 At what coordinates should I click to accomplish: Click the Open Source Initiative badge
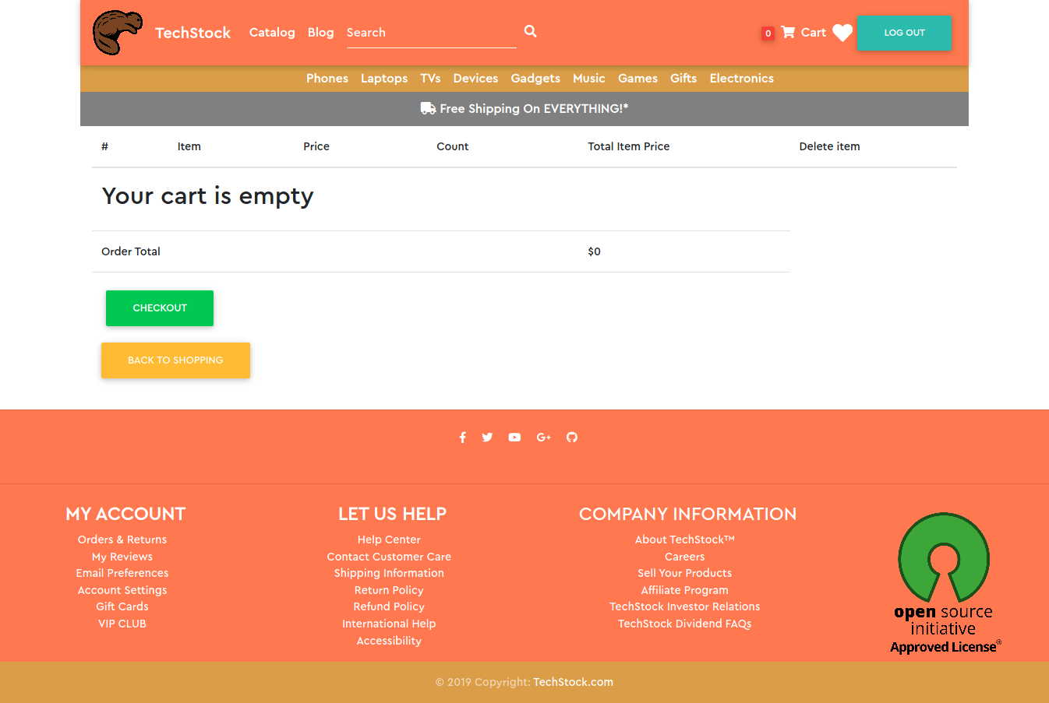(944, 583)
